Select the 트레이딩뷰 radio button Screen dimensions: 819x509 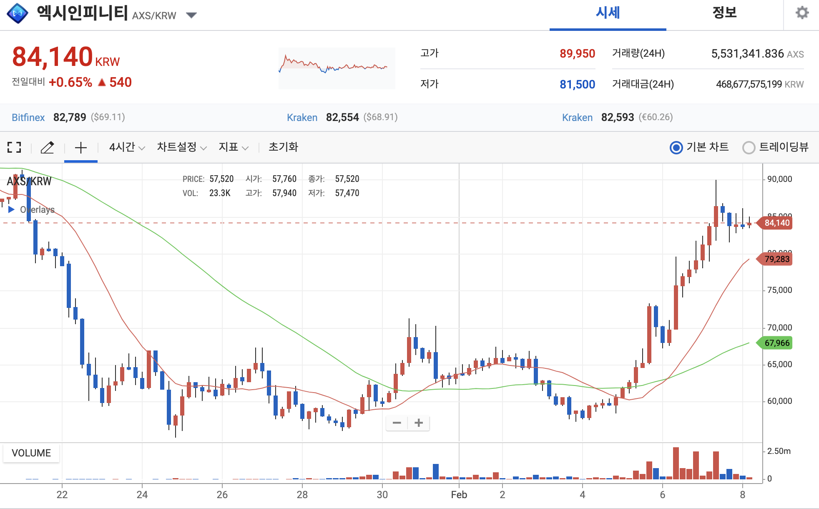[x=749, y=148]
